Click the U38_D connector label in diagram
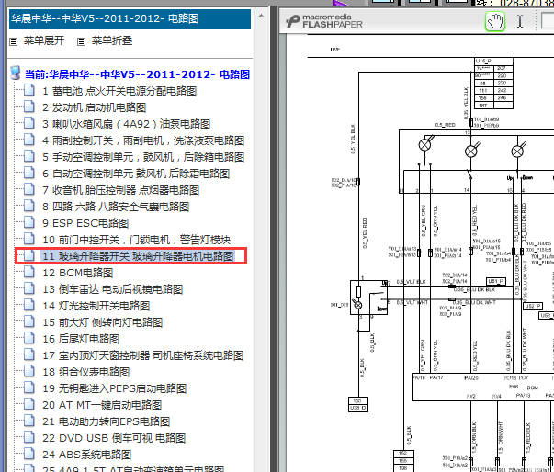 [x=358, y=408]
